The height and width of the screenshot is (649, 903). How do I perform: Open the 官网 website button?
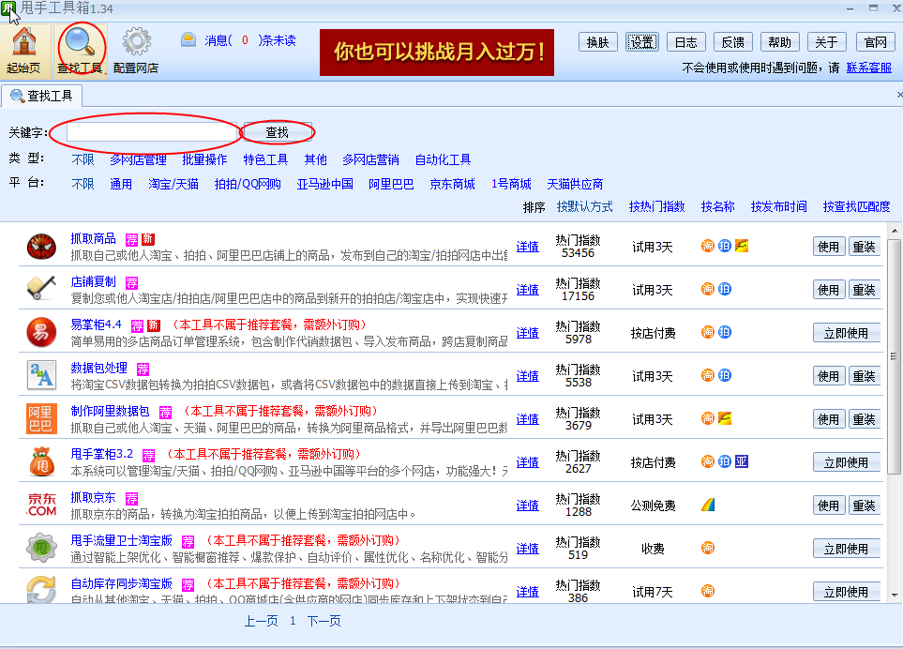click(x=876, y=42)
